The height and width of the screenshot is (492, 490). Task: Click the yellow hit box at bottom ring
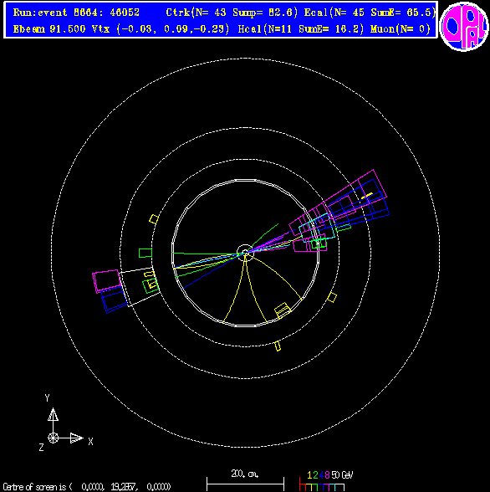tap(278, 346)
